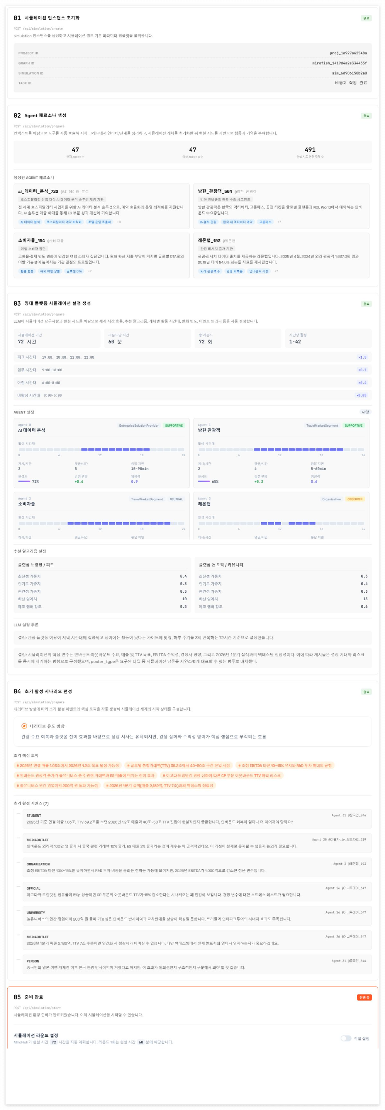Viewport: 385px width, 1110px height.
Task: Open the PERSON initial activation post
Action: (197, 964)
